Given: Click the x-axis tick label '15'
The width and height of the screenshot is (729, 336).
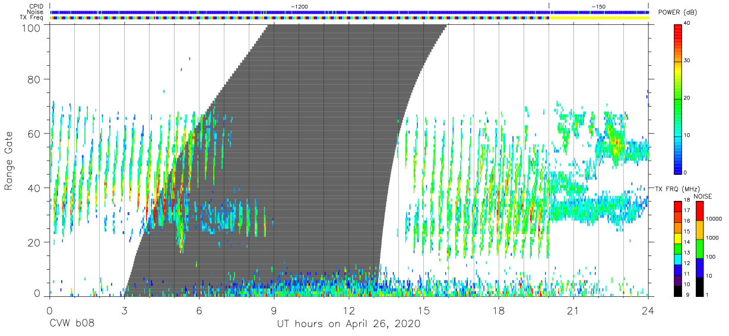Looking at the screenshot, I should [424, 310].
